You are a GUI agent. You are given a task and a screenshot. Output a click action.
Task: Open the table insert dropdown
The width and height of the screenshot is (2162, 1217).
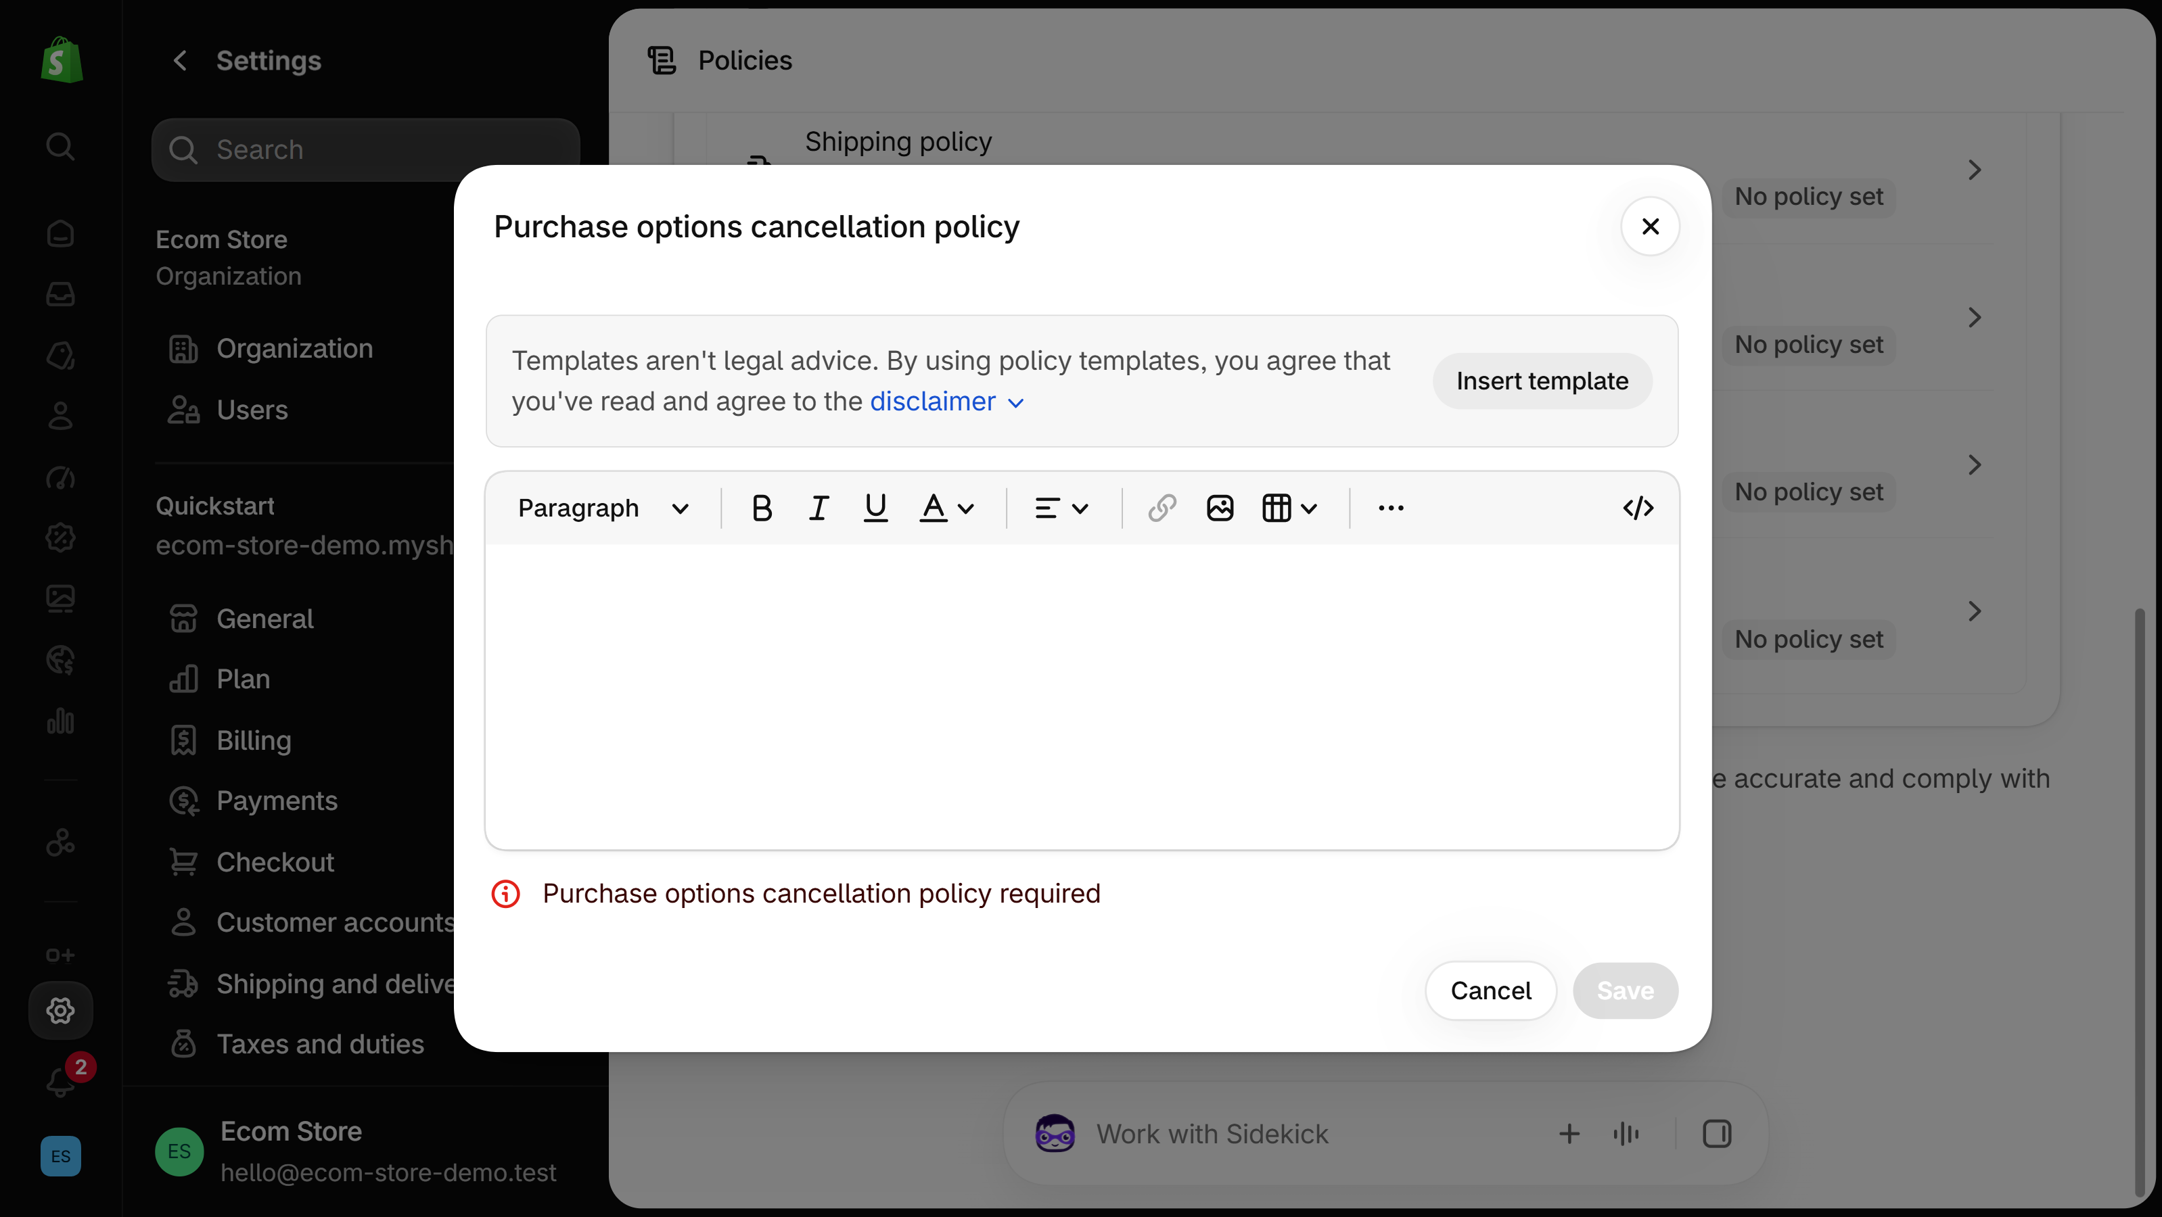pos(1289,508)
